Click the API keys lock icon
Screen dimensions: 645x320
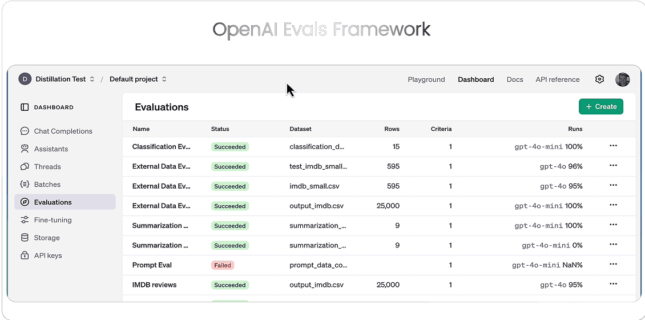pos(25,255)
